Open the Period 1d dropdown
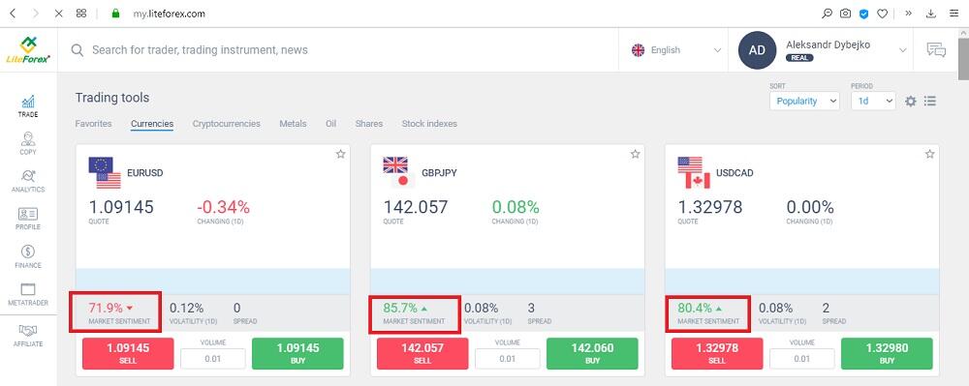Screen dimensions: 969x386 click(x=873, y=102)
